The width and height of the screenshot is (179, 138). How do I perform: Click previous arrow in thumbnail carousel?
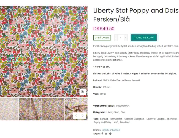click(x=76, y=116)
